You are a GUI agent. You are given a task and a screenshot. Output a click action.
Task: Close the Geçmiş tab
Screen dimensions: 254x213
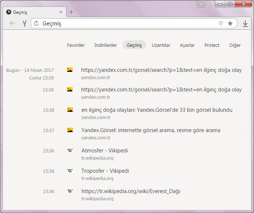61,12
